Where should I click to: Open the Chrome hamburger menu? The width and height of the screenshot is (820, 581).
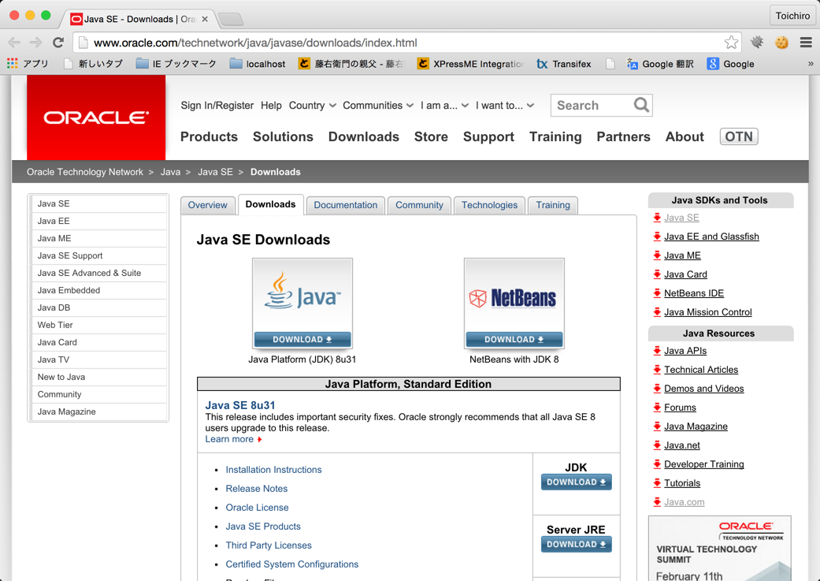tap(806, 43)
